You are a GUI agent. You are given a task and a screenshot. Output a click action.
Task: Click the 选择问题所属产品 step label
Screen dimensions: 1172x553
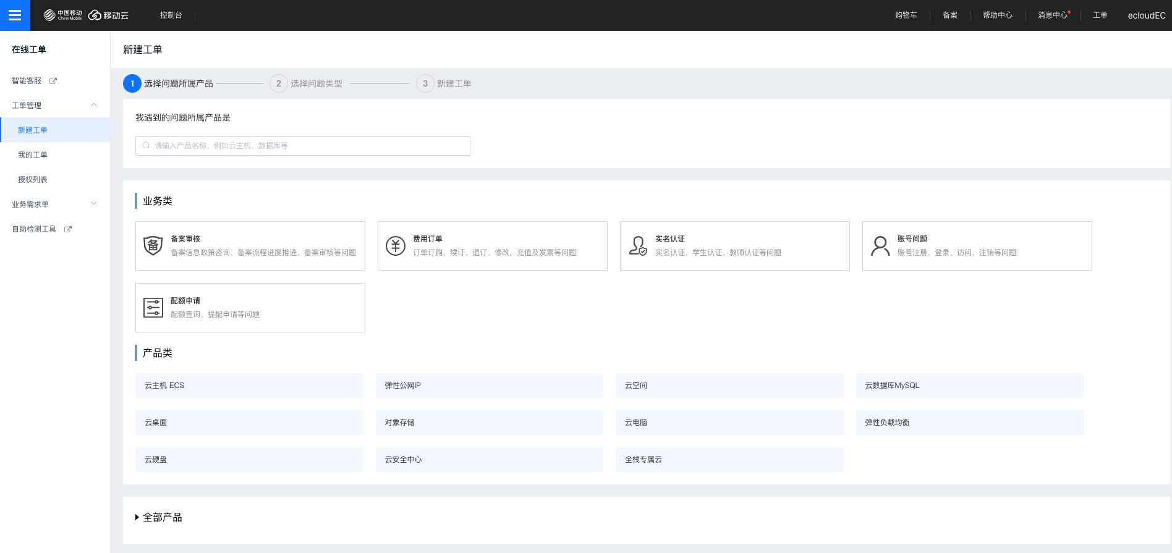(179, 83)
